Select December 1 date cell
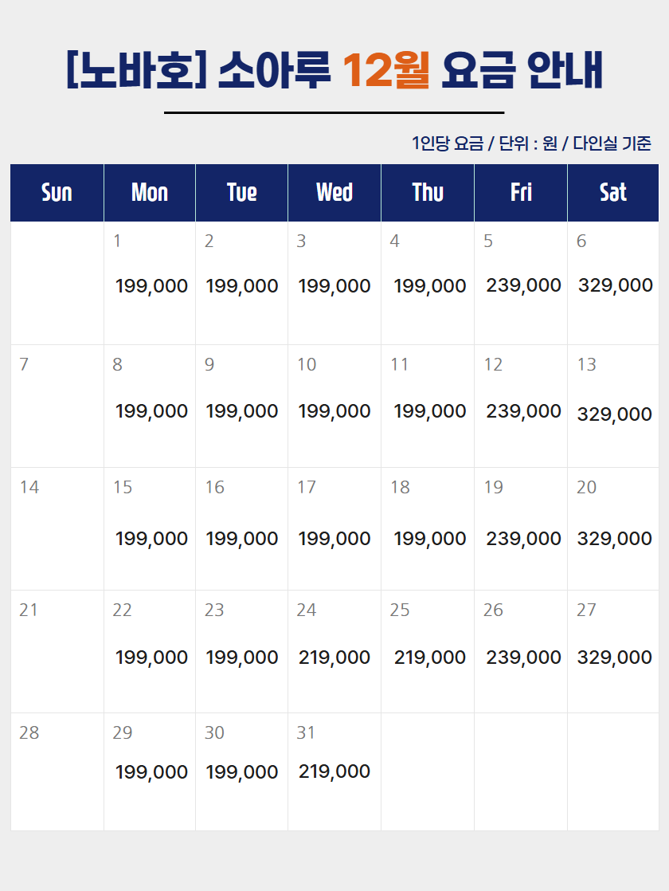This screenshot has width=669, height=891. [150, 283]
